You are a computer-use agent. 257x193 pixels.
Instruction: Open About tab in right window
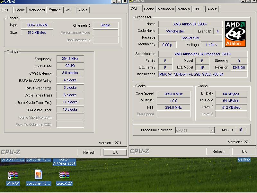pyautogui.click(x=212, y=9)
